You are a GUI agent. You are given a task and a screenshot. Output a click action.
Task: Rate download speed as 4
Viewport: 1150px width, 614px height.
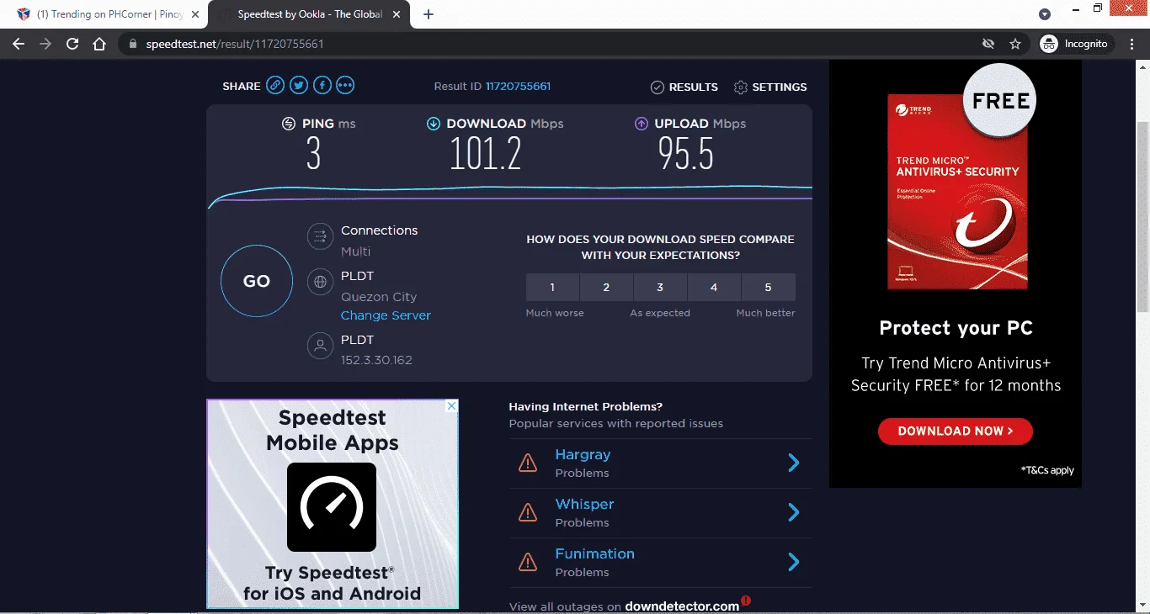point(714,287)
